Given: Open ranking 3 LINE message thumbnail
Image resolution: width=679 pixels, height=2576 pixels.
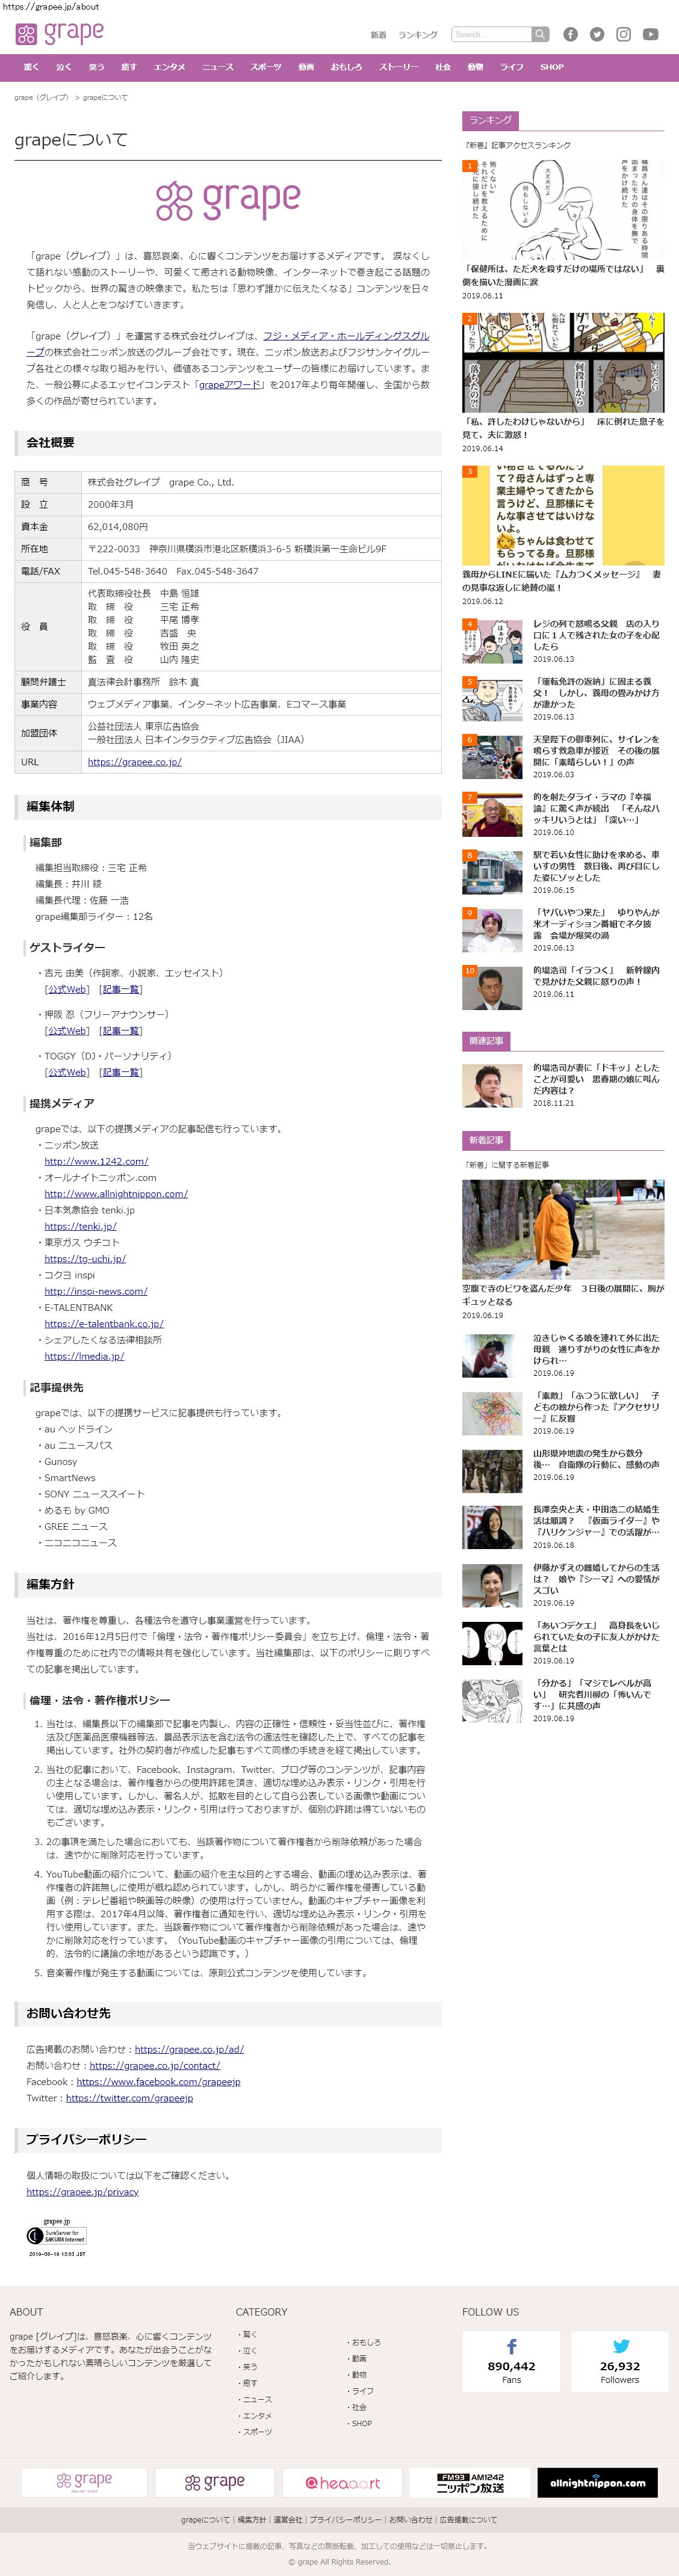Looking at the screenshot, I should pyautogui.click(x=563, y=516).
